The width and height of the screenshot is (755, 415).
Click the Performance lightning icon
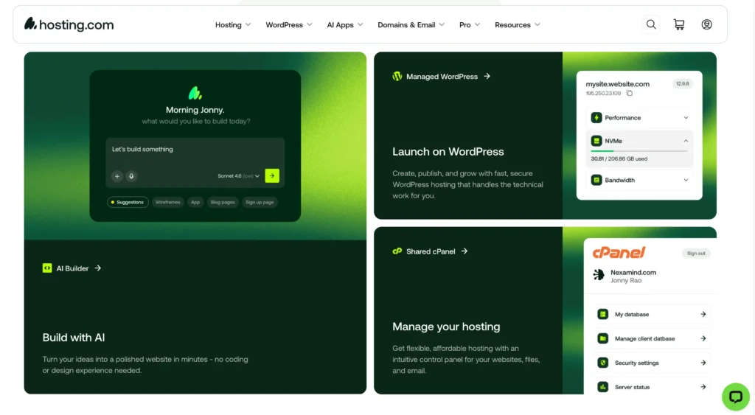(x=596, y=117)
